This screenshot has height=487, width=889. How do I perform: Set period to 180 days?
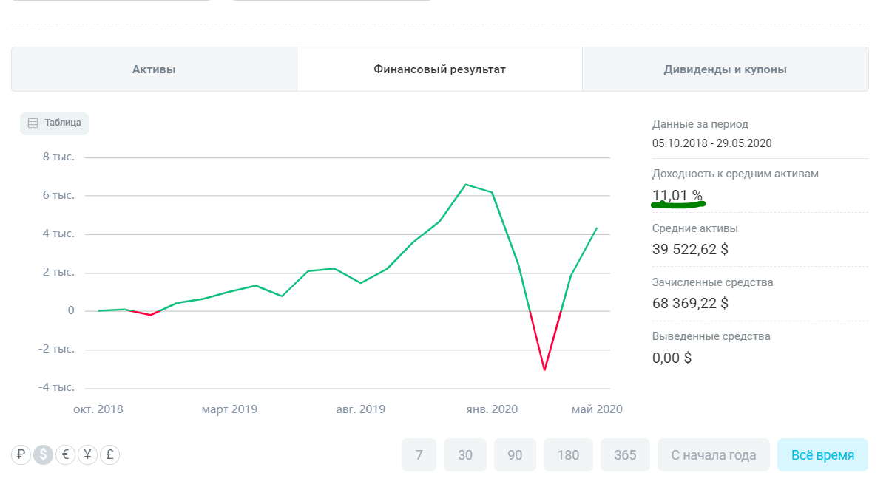(568, 455)
